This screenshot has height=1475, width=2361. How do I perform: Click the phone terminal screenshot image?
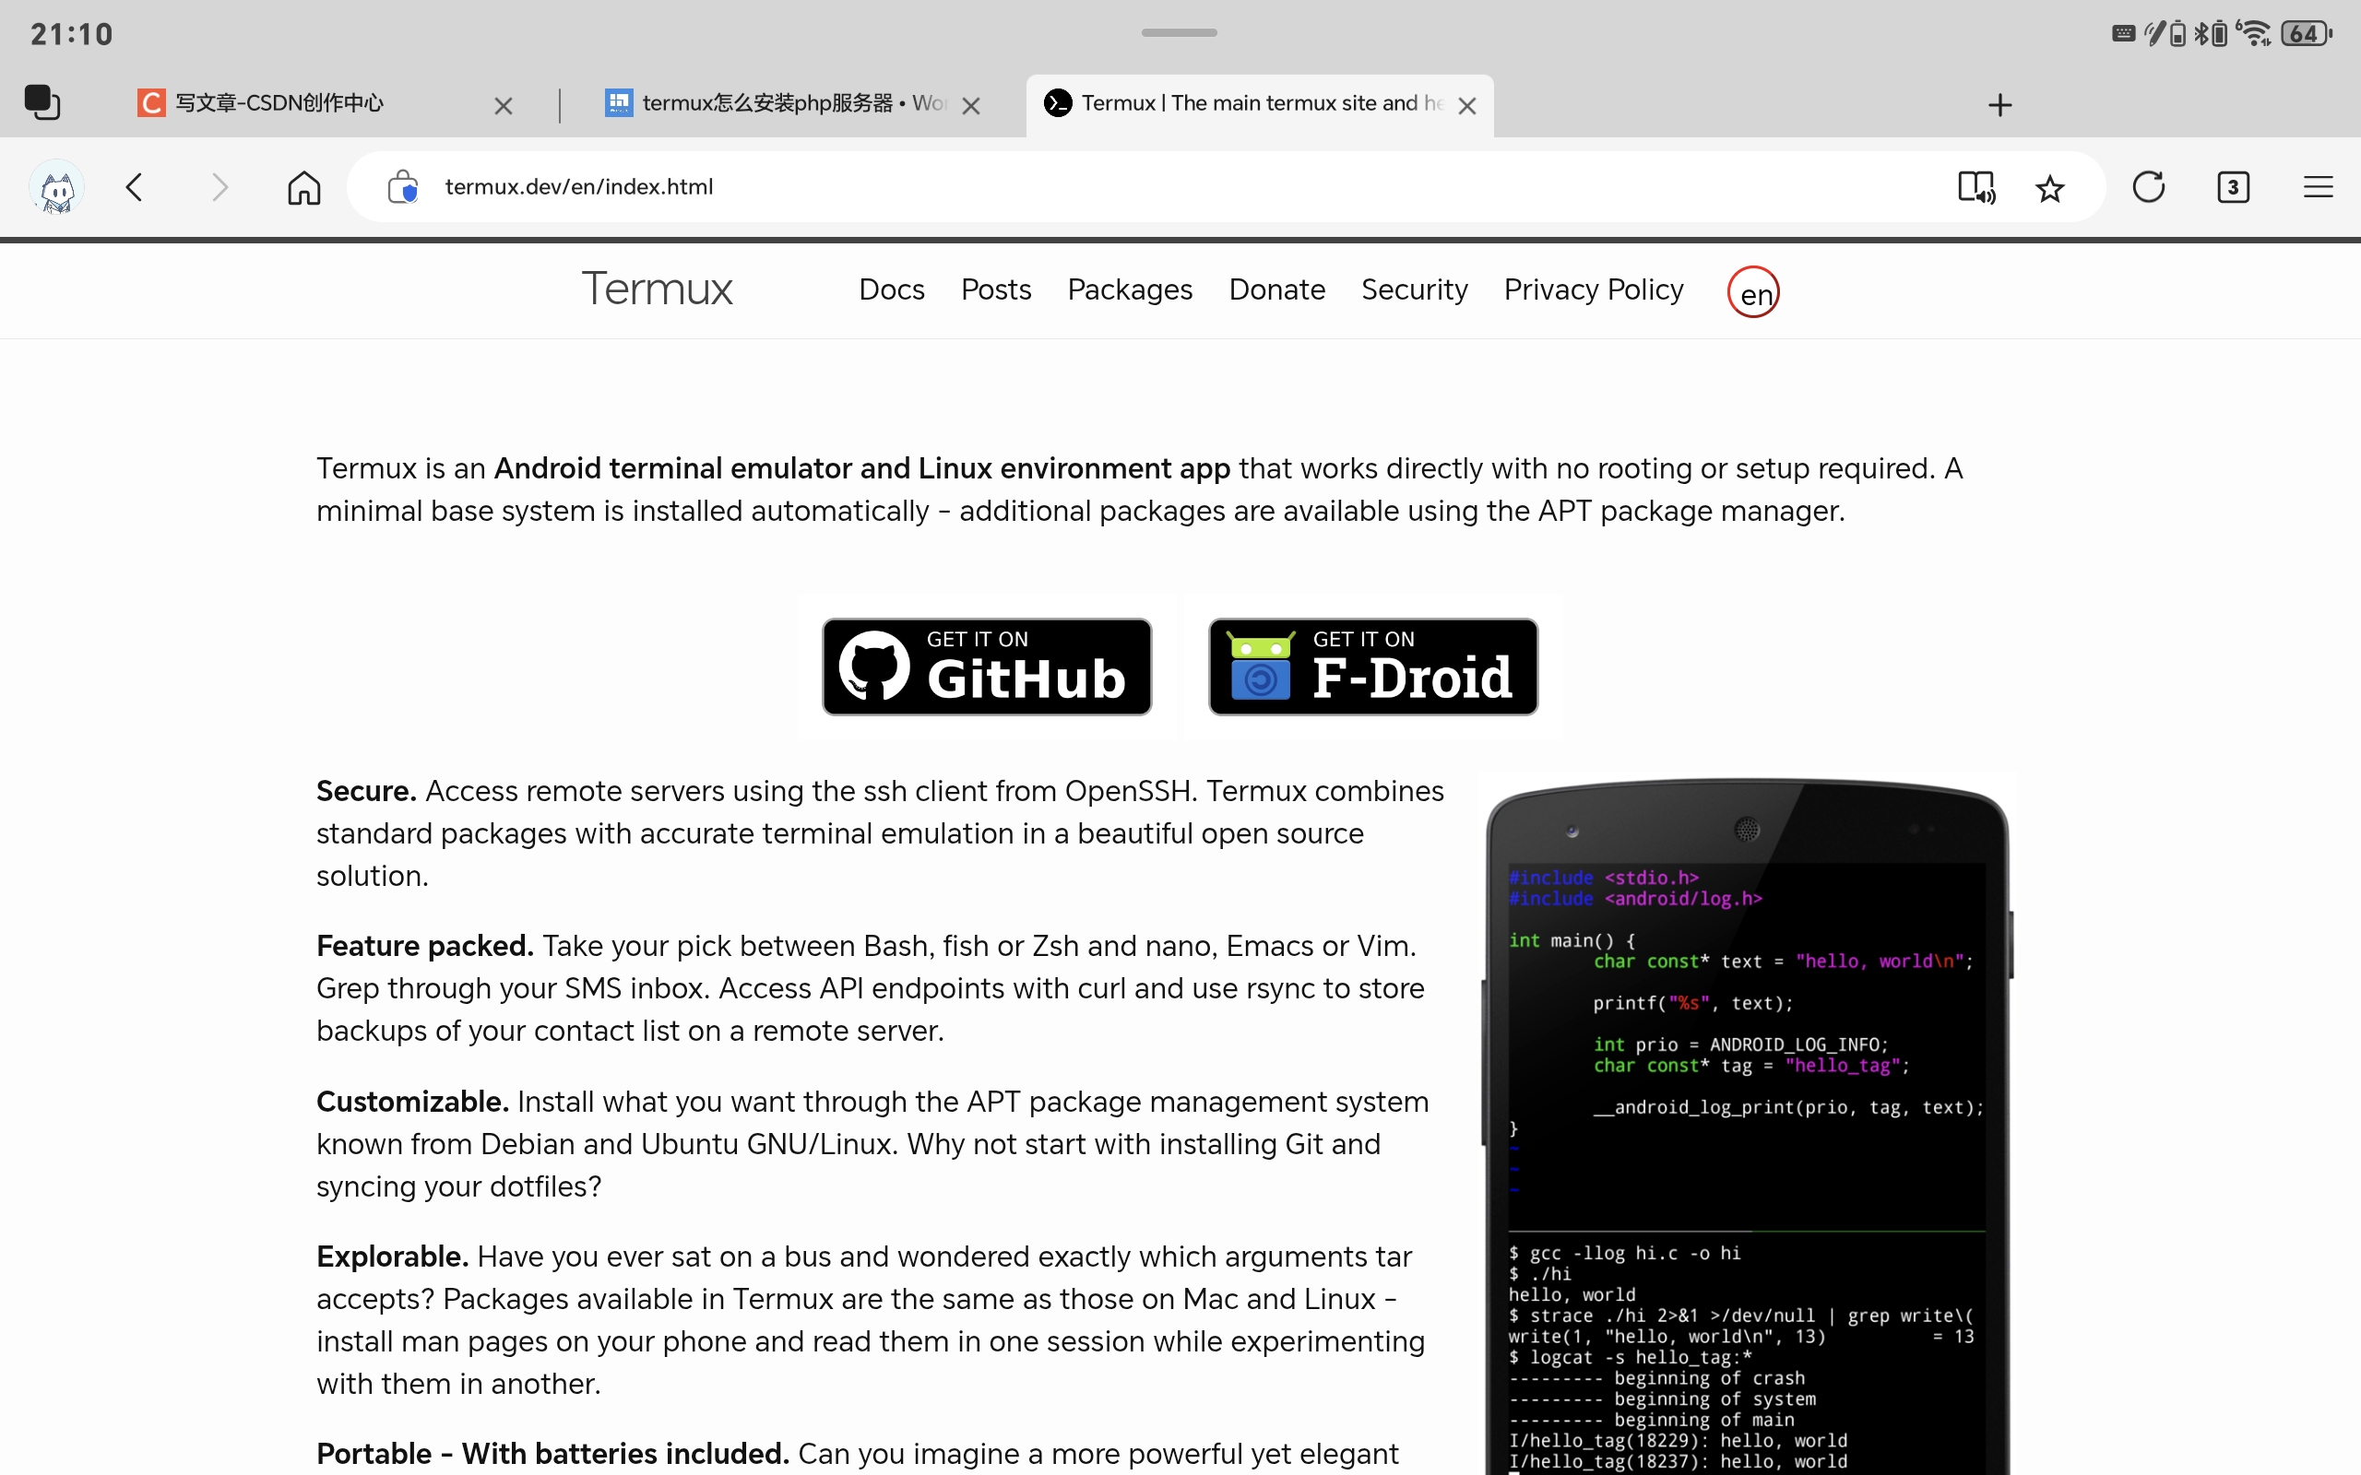(1747, 1122)
